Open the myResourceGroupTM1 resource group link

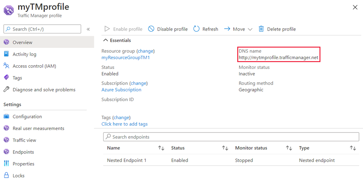click(x=125, y=58)
